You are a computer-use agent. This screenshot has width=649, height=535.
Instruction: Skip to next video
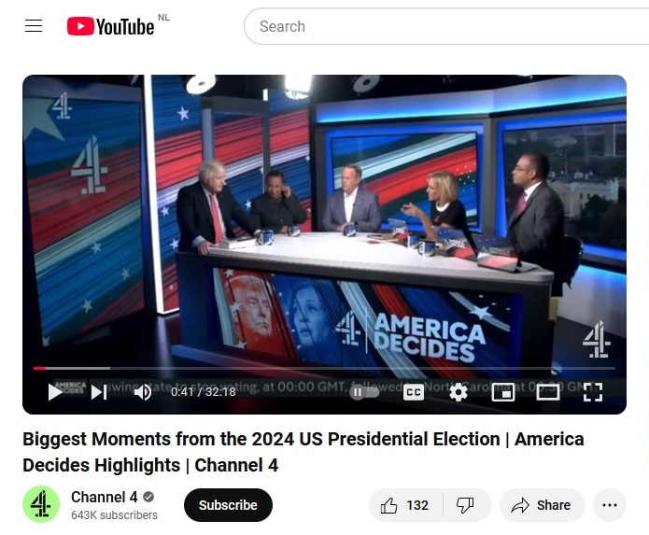point(99,392)
